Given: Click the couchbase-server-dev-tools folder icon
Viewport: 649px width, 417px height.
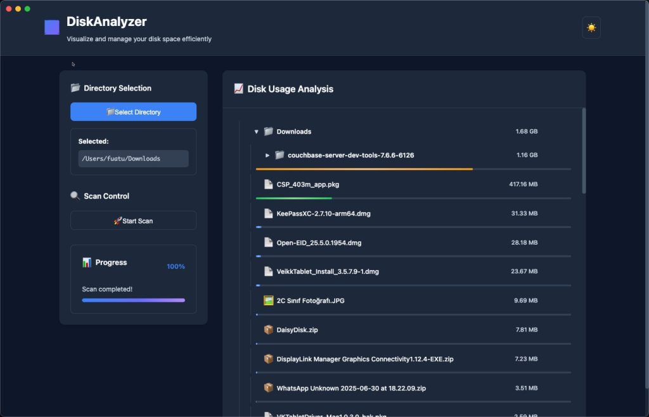Looking at the screenshot, I should 280,155.
